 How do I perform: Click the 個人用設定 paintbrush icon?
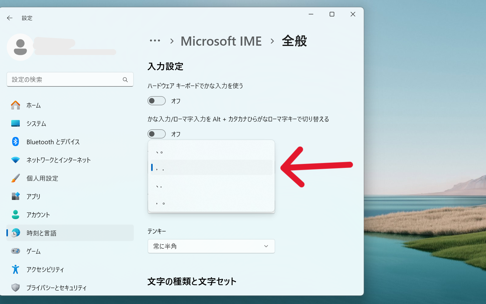tap(16, 178)
